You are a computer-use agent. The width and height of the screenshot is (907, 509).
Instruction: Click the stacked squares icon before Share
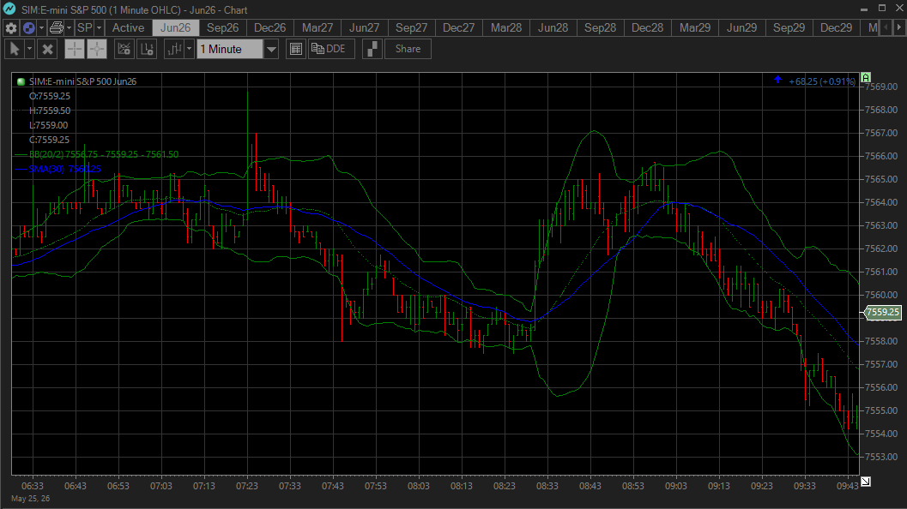[372, 49]
